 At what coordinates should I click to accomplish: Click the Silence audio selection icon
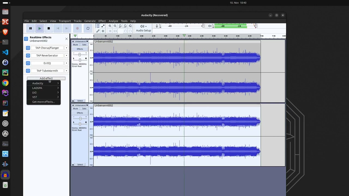(x=115, y=31)
